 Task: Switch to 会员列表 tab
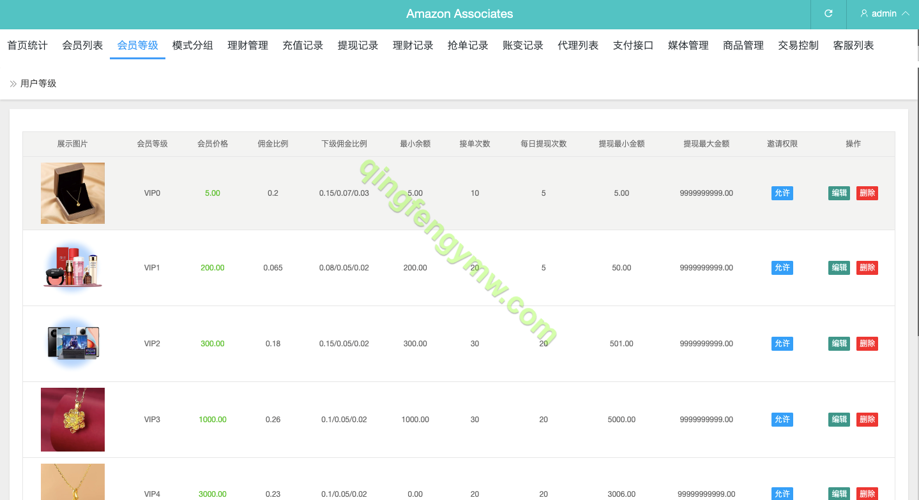[82, 45]
